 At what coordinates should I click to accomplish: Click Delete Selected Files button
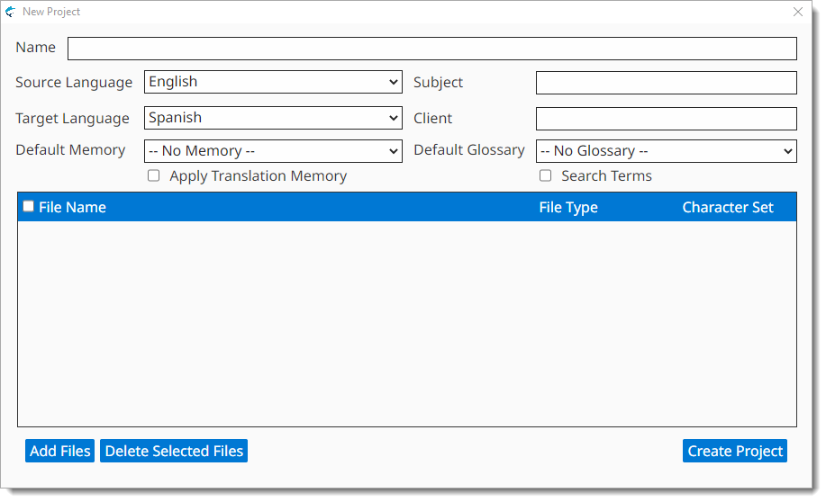(x=174, y=451)
